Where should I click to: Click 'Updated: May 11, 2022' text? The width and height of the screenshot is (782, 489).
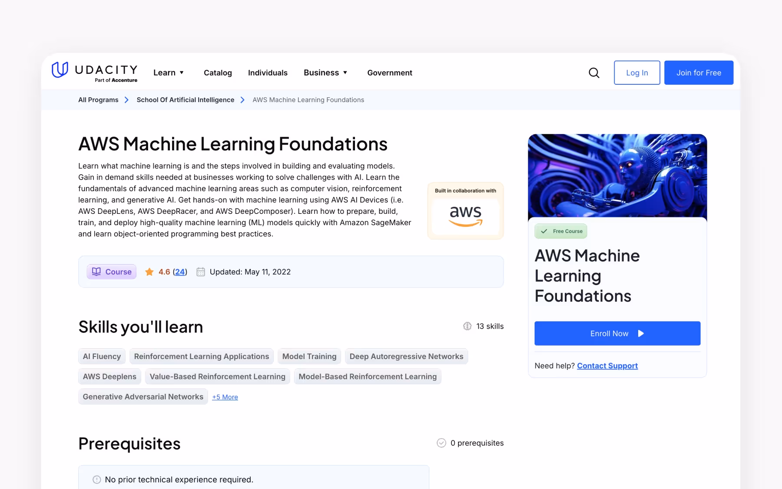pos(250,272)
